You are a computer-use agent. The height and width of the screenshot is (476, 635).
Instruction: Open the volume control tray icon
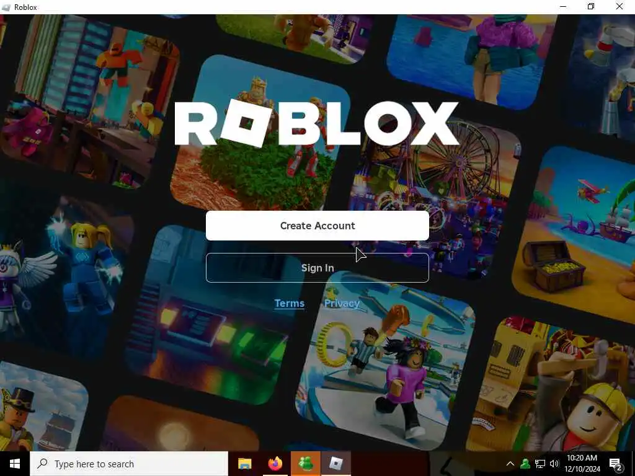554,464
